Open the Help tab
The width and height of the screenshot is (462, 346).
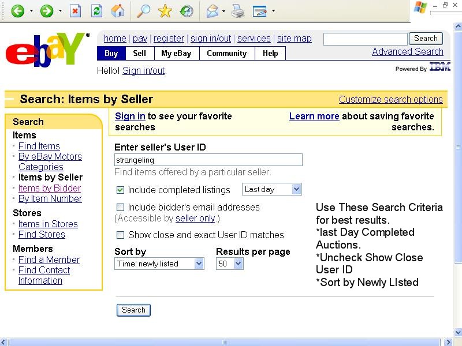270,53
